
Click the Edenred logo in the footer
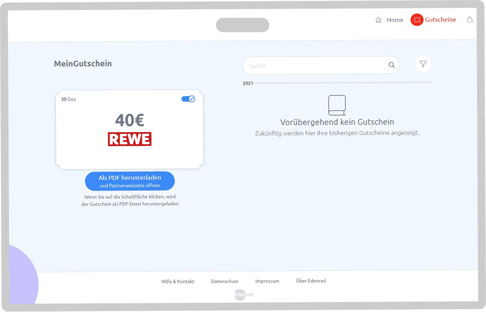tap(243, 295)
